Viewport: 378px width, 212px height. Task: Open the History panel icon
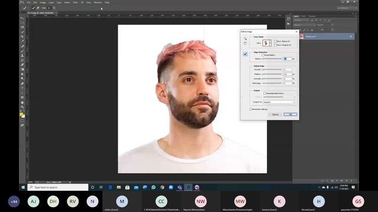pyautogui.click(x=289, y=19)
